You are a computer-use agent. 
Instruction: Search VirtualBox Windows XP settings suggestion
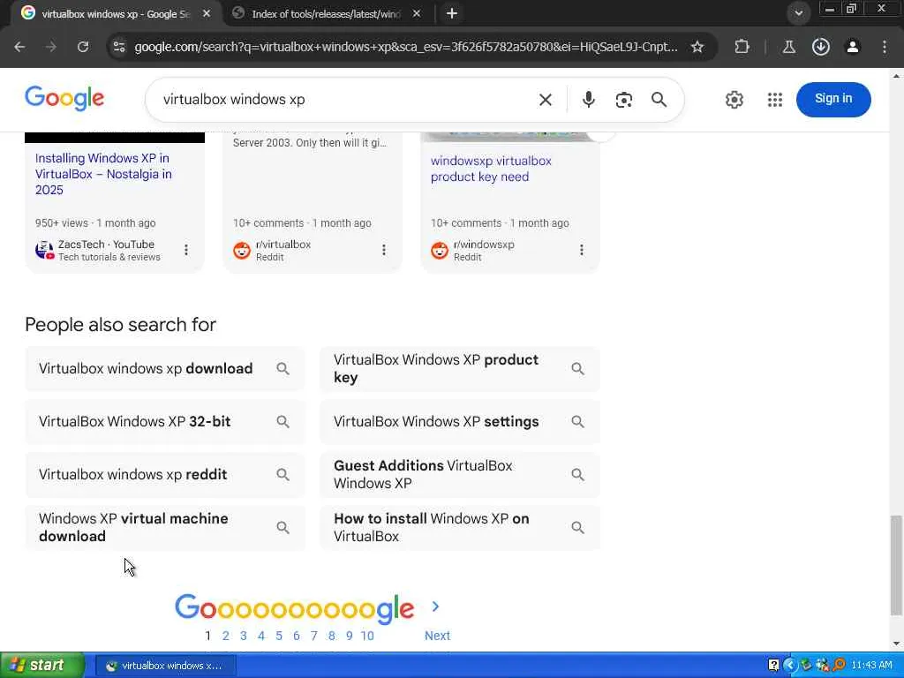[x=459, y=421]
